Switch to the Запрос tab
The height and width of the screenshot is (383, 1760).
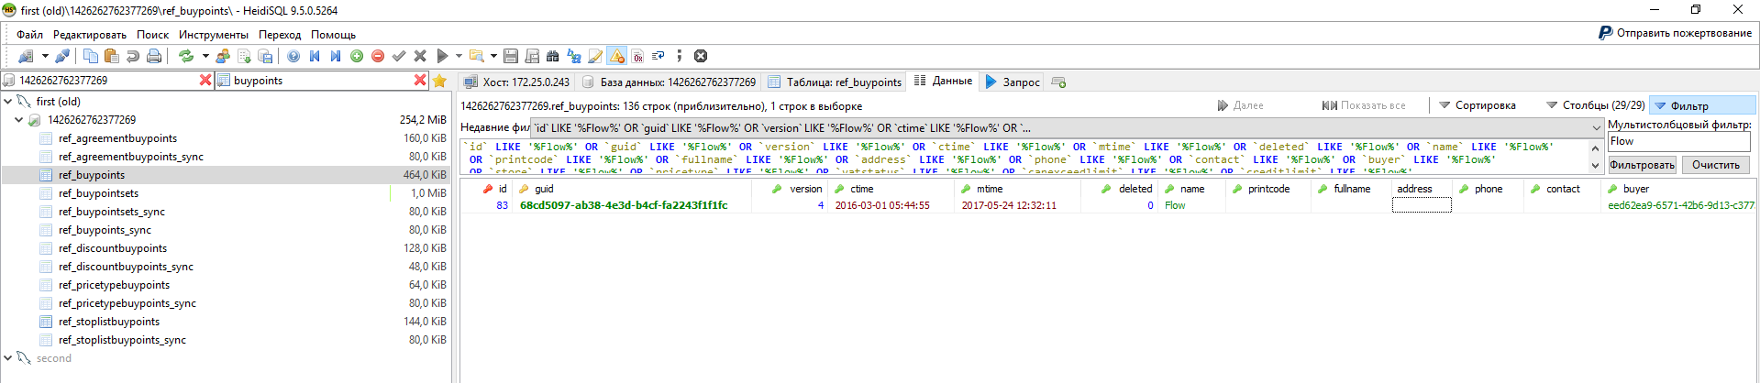pos(1013,82)
